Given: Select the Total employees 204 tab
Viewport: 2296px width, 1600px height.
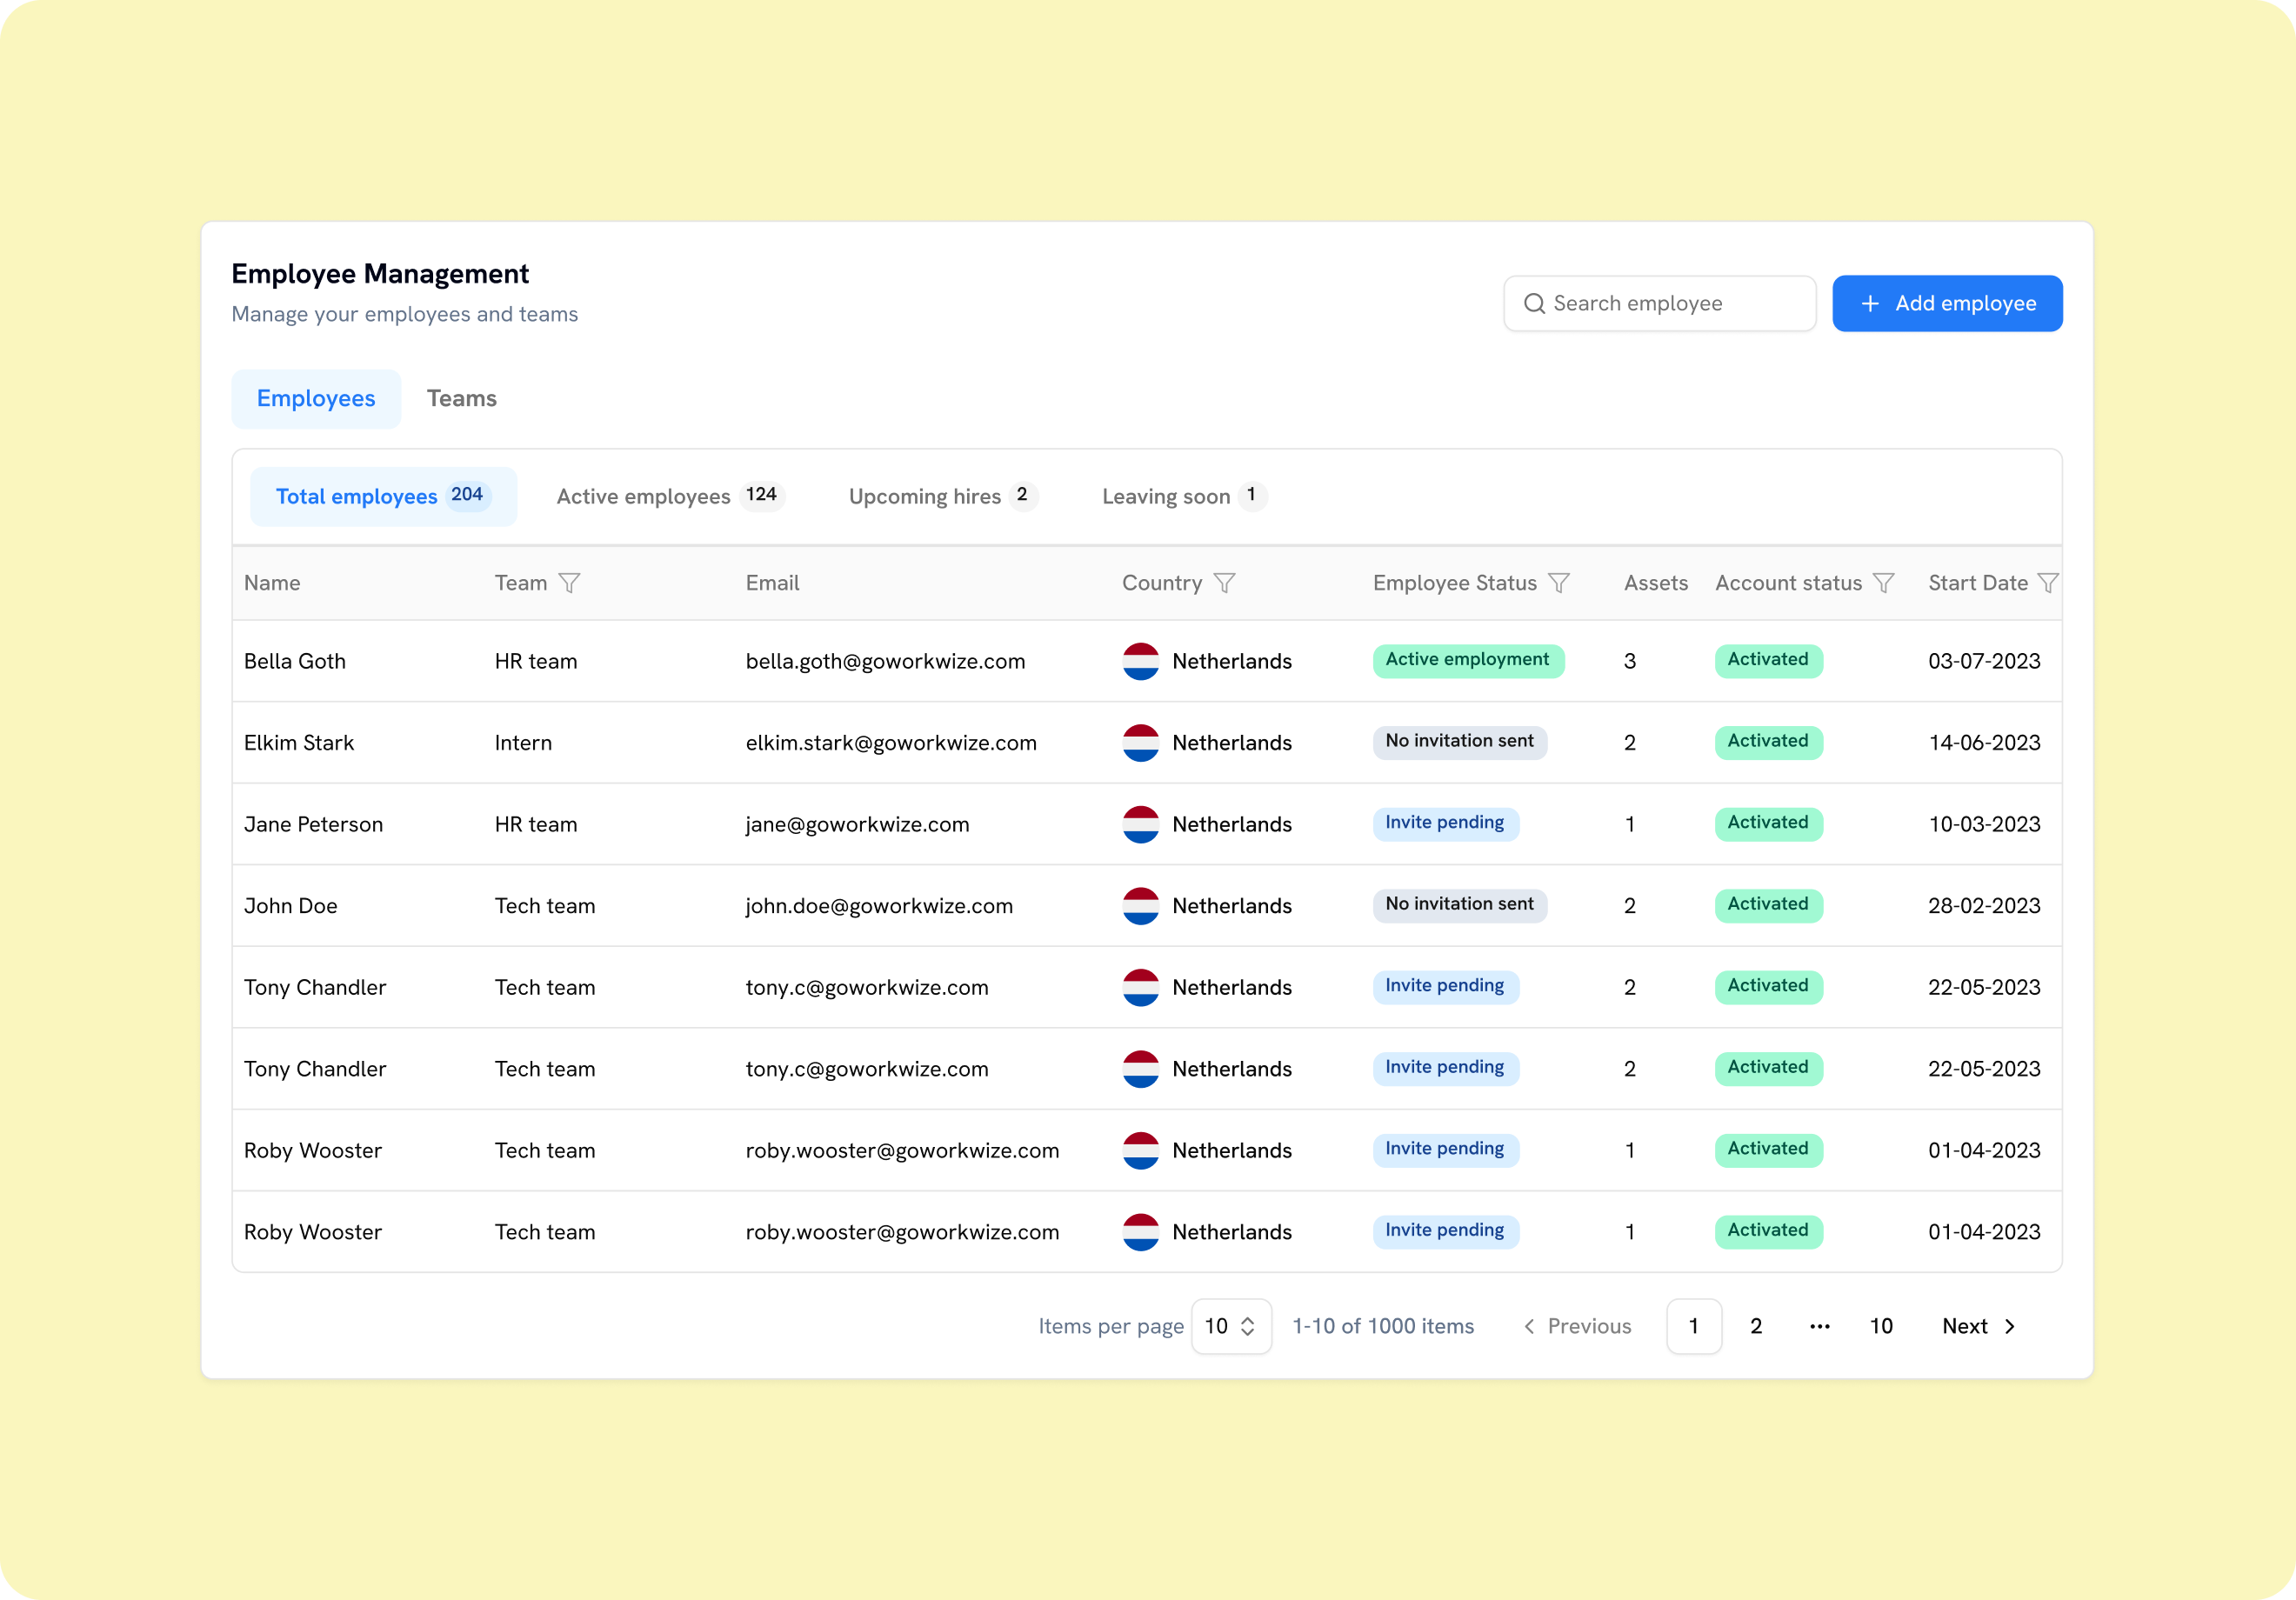Looking at the screenshot, I should pyautogui.click(x=383, y=496).
